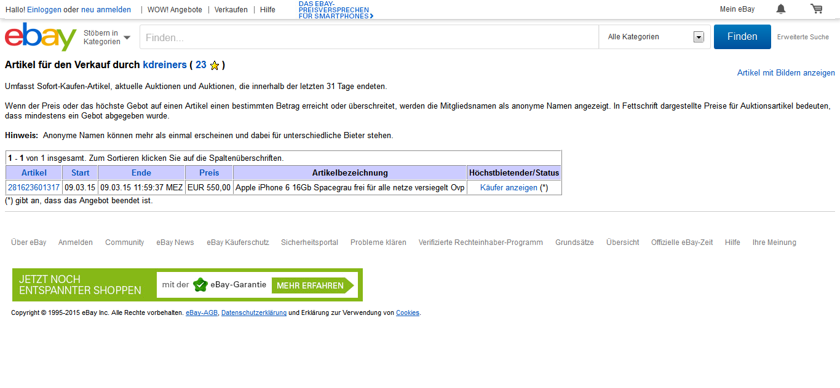The image size is (840, 388).
Task: Sort by the Ende column header
Action: (x=141, y=173)
